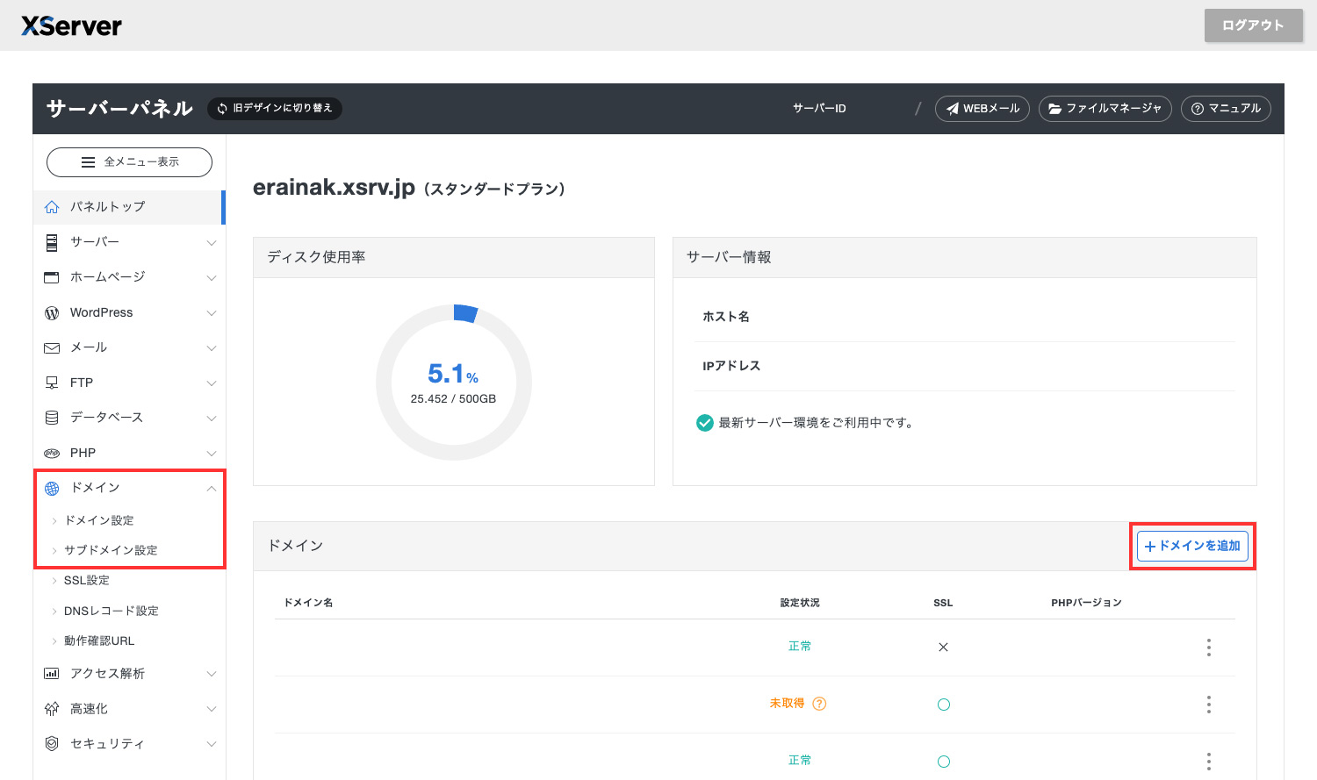Screen dimensions: 1317x780
Task: Click the home icon beside パネルトップ
Action: coord(52,207)
